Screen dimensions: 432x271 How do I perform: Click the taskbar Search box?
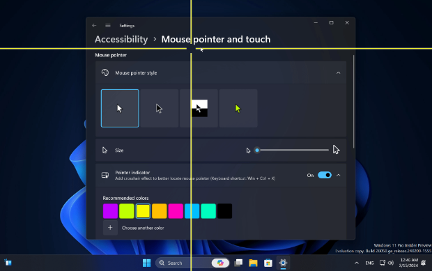pyautogui.click(x=192, y=263)
